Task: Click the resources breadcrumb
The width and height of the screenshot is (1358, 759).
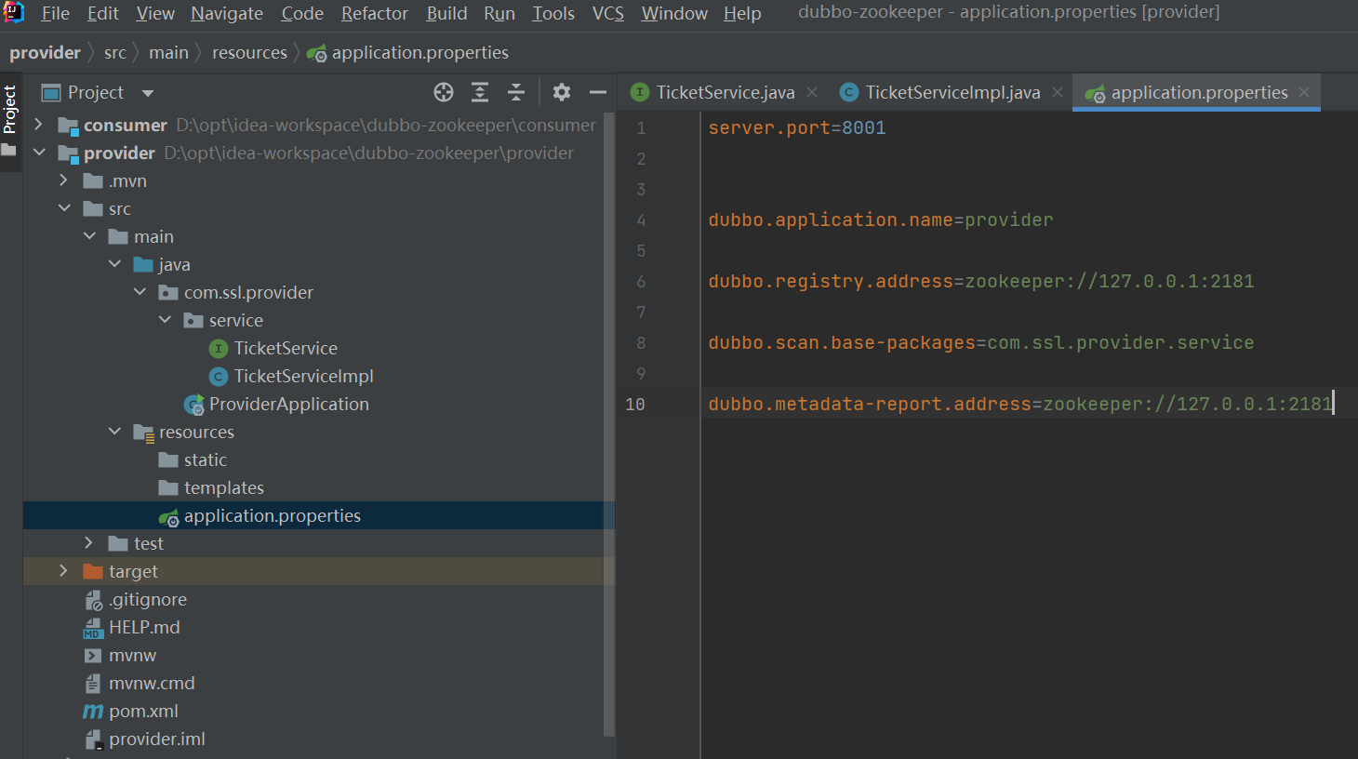Action: click(x=249, y=53)
